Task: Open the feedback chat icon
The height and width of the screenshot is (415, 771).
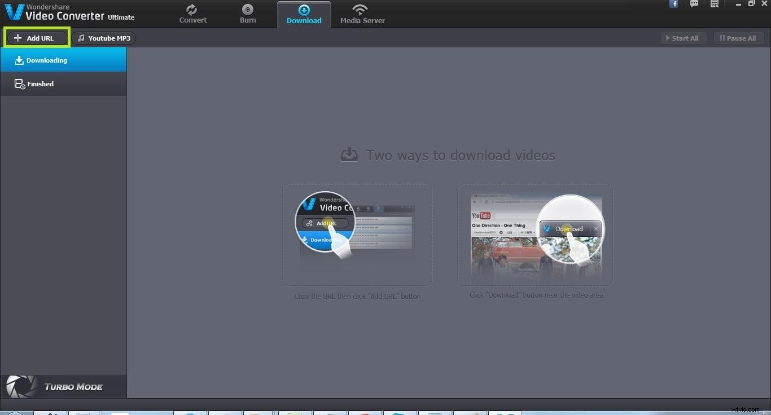Action: [x=694, y=4]
